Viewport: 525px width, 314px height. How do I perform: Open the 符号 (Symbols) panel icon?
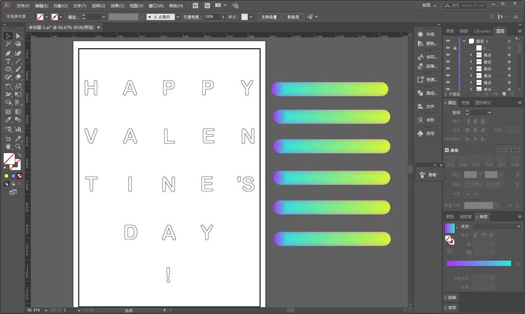point(426,133)
